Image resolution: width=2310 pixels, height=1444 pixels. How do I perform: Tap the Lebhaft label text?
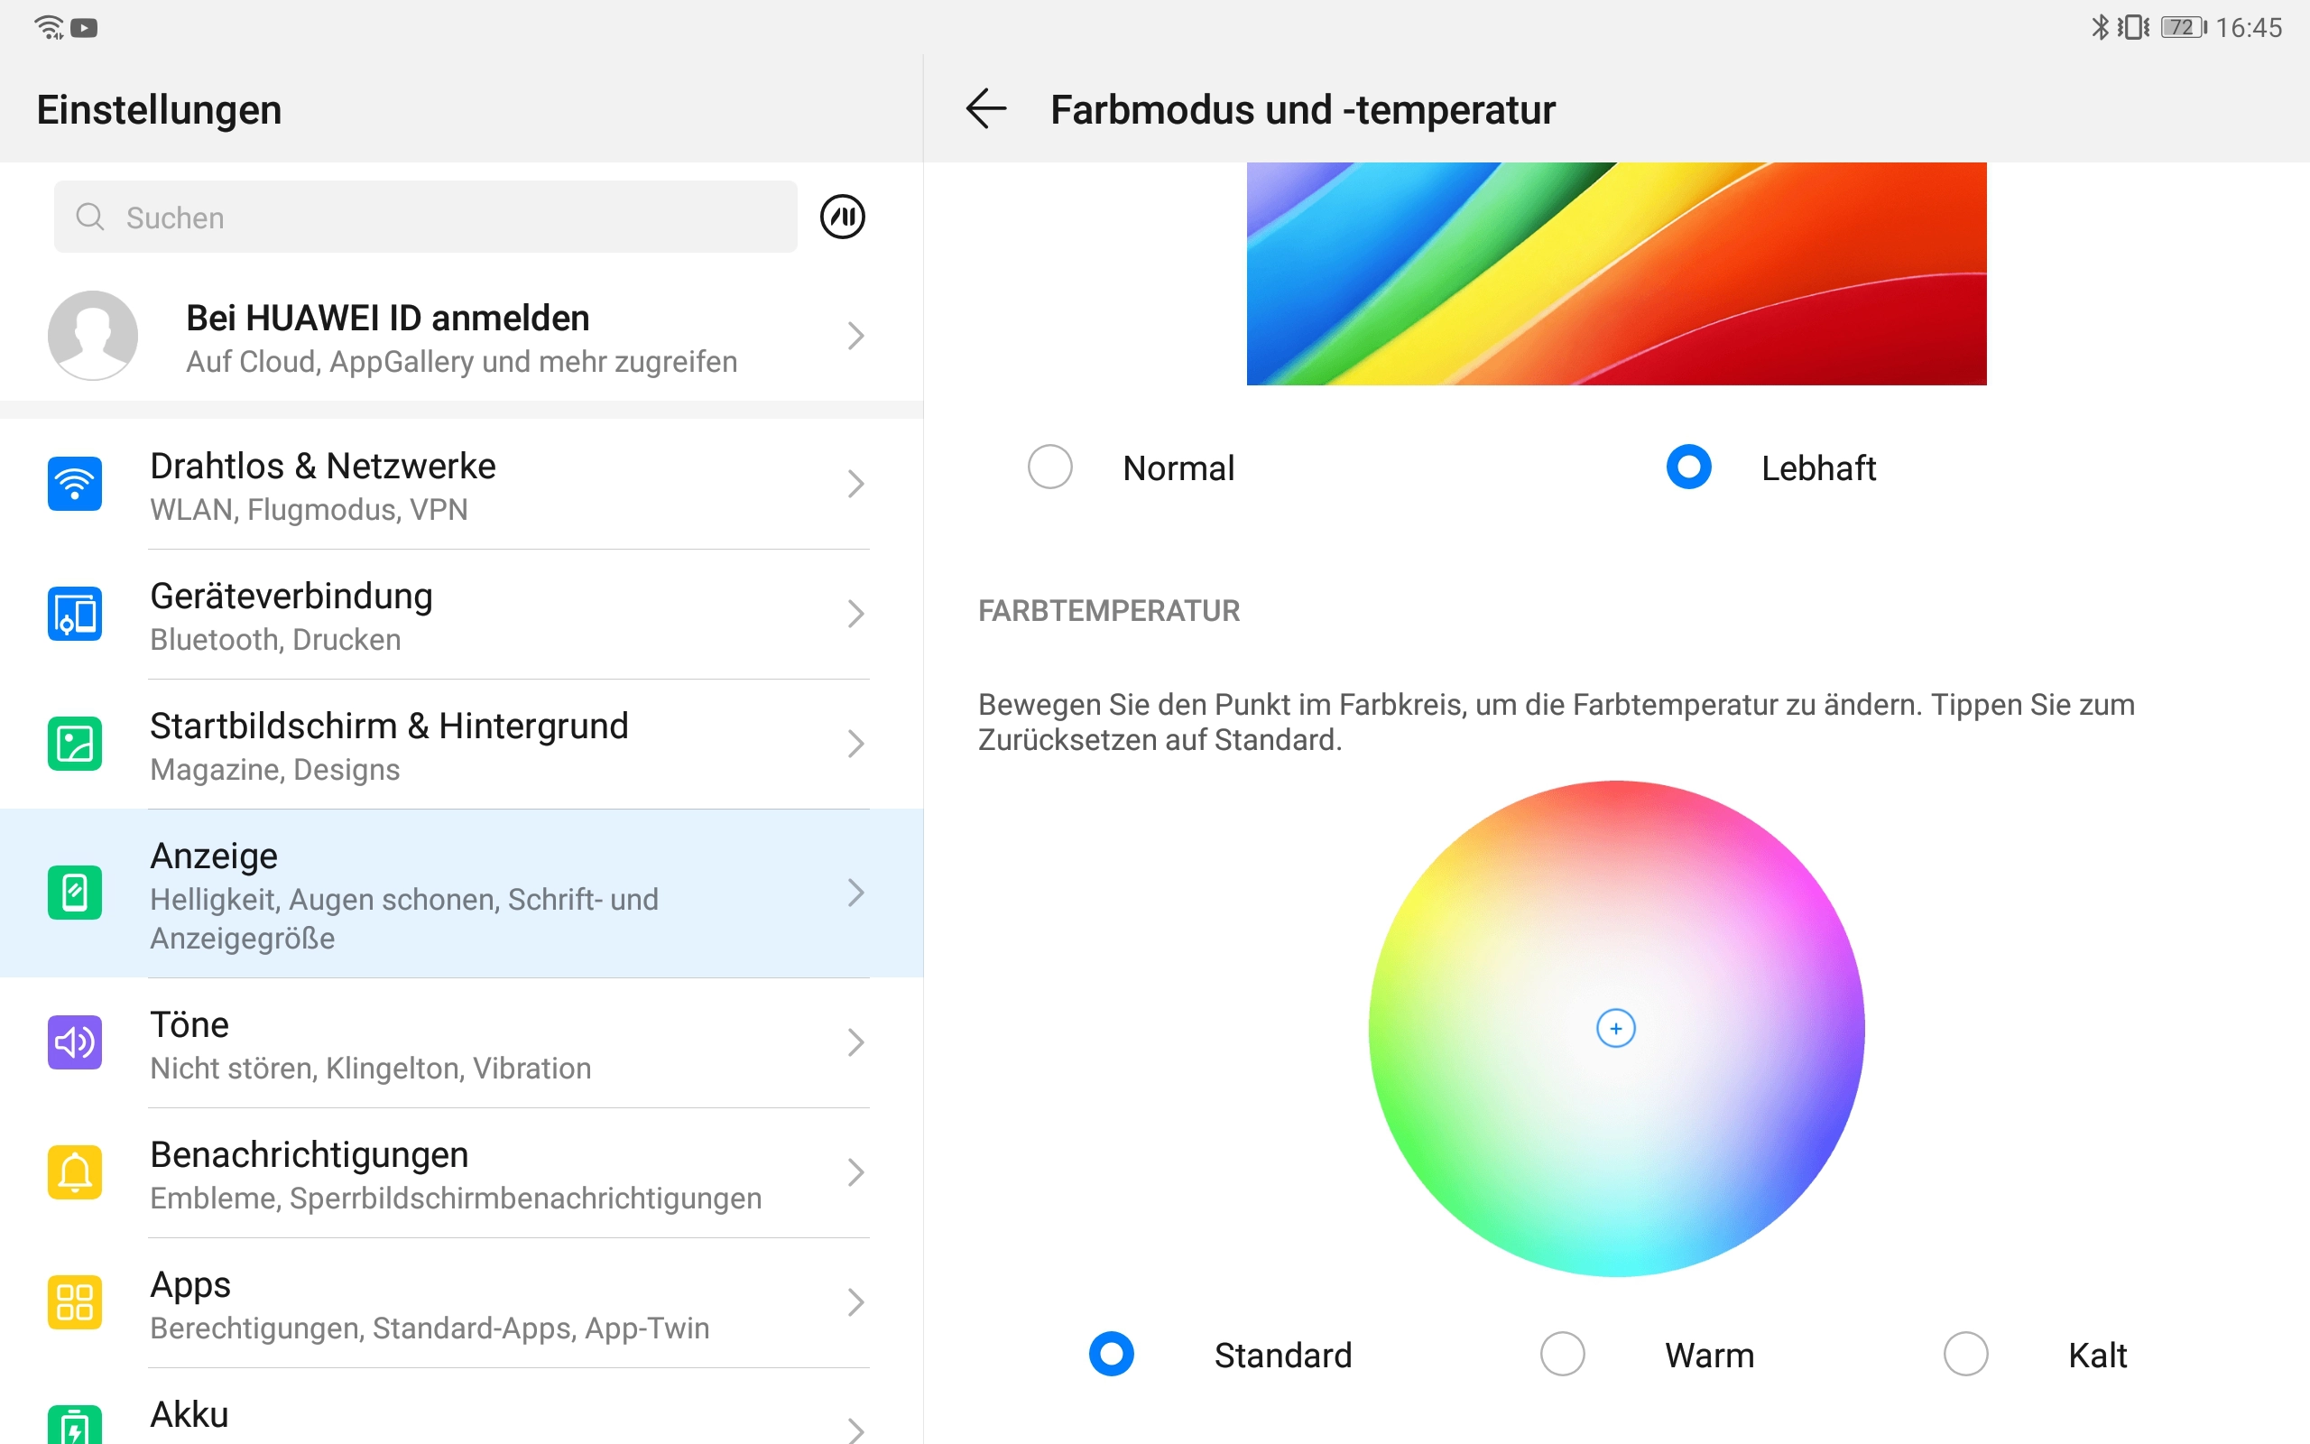pyautogui.click(x=1818, y=468)
